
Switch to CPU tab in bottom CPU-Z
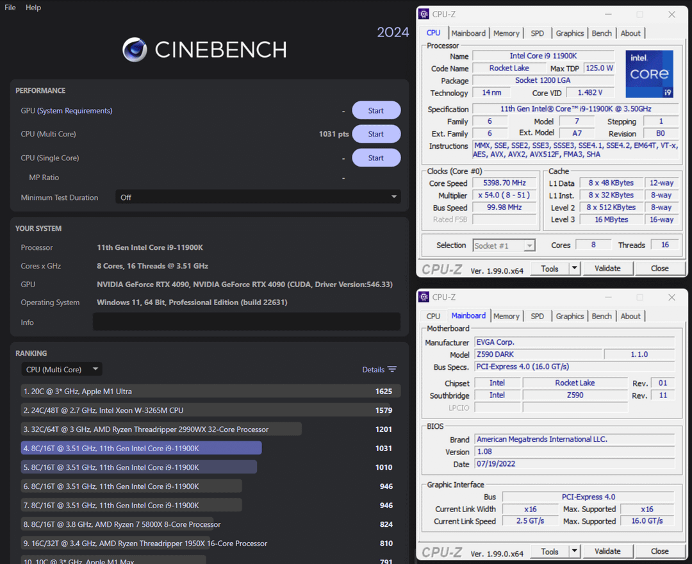click(x=433, y=317)
